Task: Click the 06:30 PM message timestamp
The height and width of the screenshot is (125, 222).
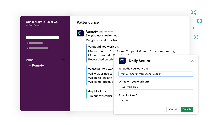Action: coord(109,32)
